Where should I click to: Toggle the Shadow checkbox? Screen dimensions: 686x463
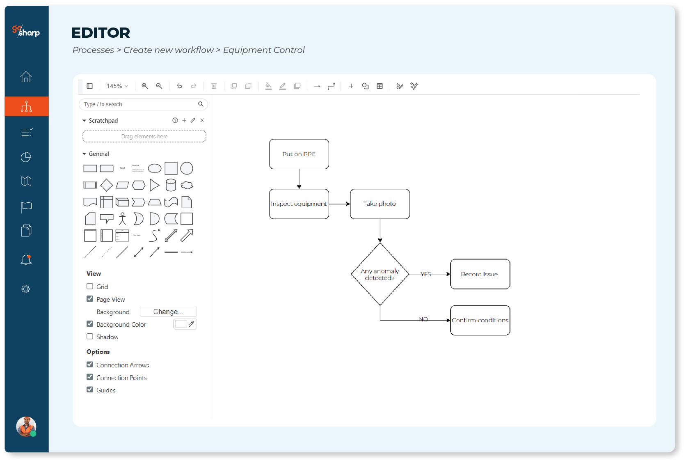point(90,337)
